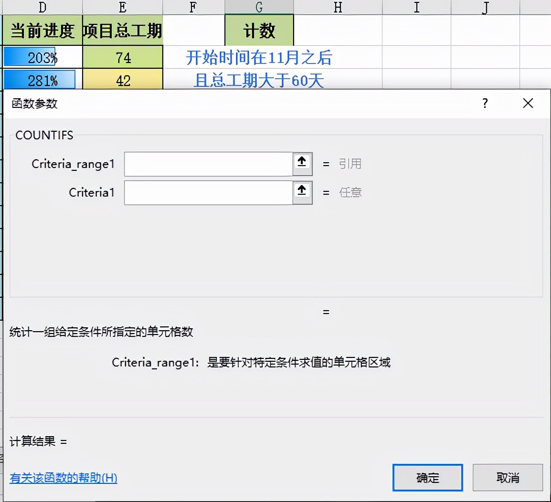Click the 项目总工期 column header cell
This screenshot has width=551, height=502.
click(x=122, y=30)
